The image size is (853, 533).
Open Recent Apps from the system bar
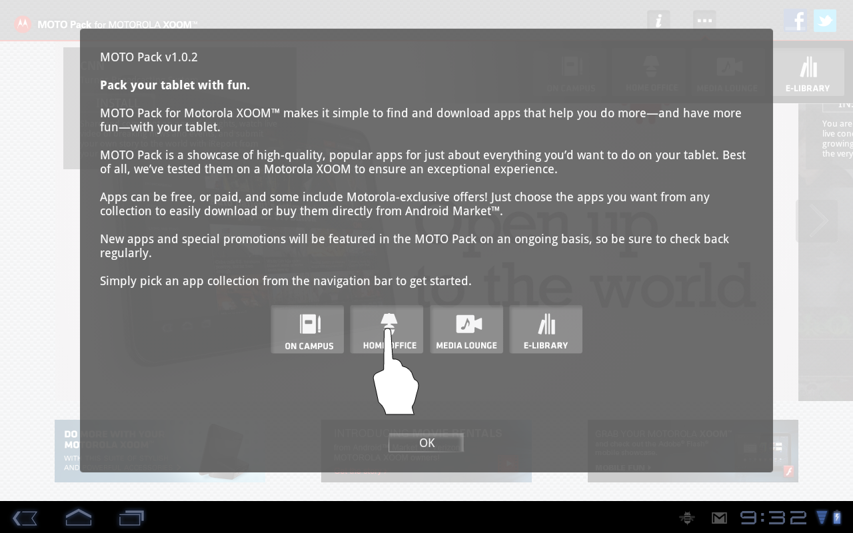point(131,518)
